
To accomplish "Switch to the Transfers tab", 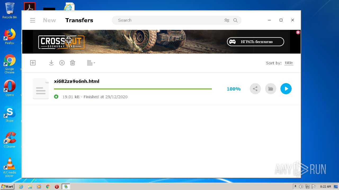I will 79,20.
